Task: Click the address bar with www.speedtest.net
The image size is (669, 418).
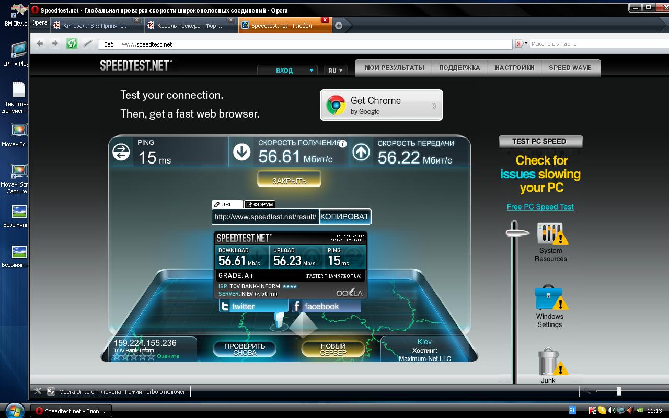Action: coord(305,44)
